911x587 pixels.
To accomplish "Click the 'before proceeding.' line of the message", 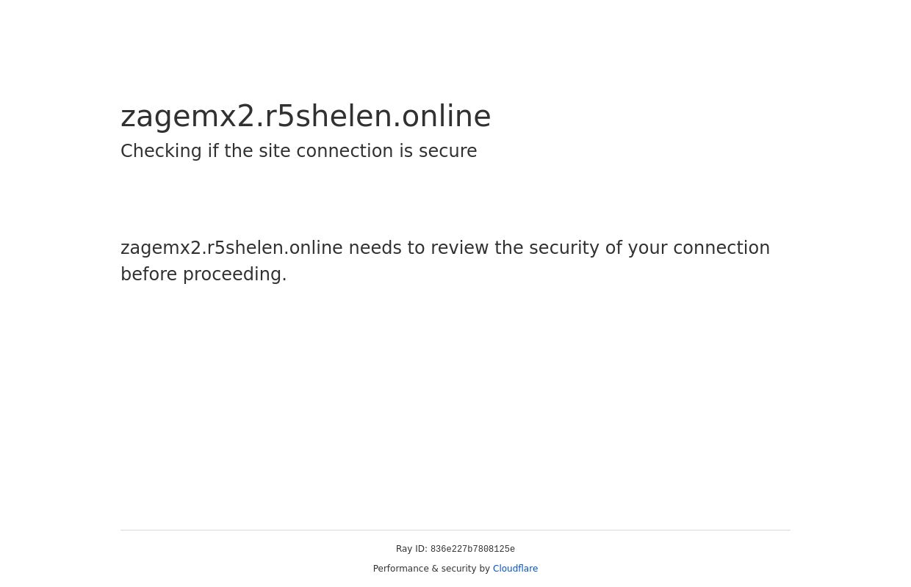I will pos(204,274).
